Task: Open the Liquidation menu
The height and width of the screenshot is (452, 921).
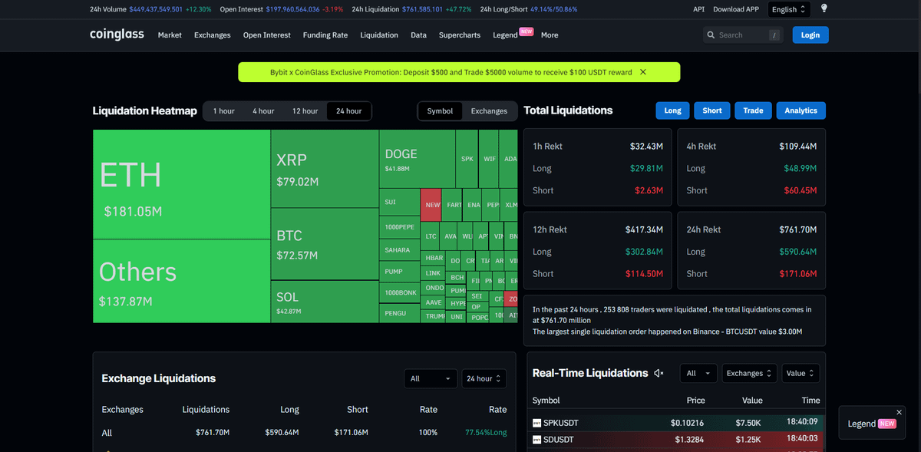Action: pos(379,35)
